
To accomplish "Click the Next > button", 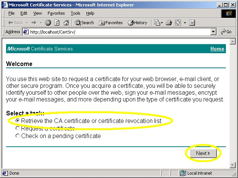I will (203, 153).
